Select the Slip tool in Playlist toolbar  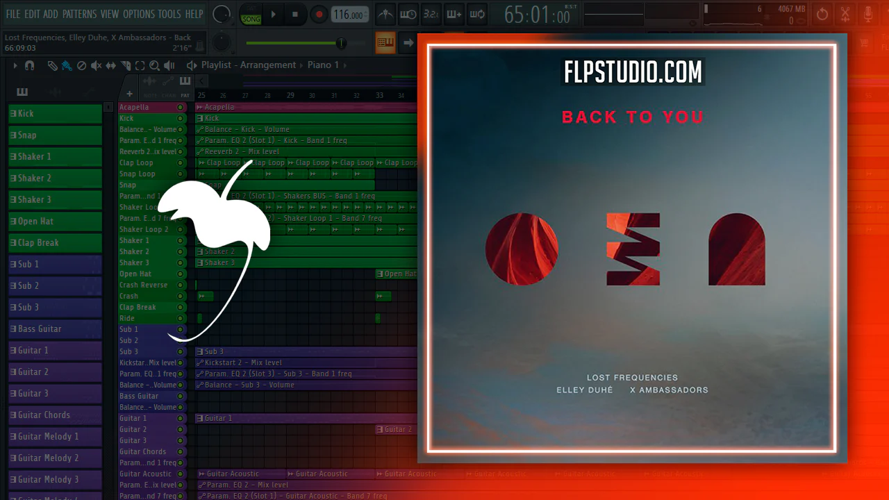coord(110,65)
